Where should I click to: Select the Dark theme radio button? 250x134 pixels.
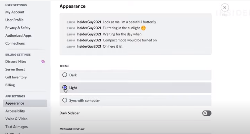(64, 75)
